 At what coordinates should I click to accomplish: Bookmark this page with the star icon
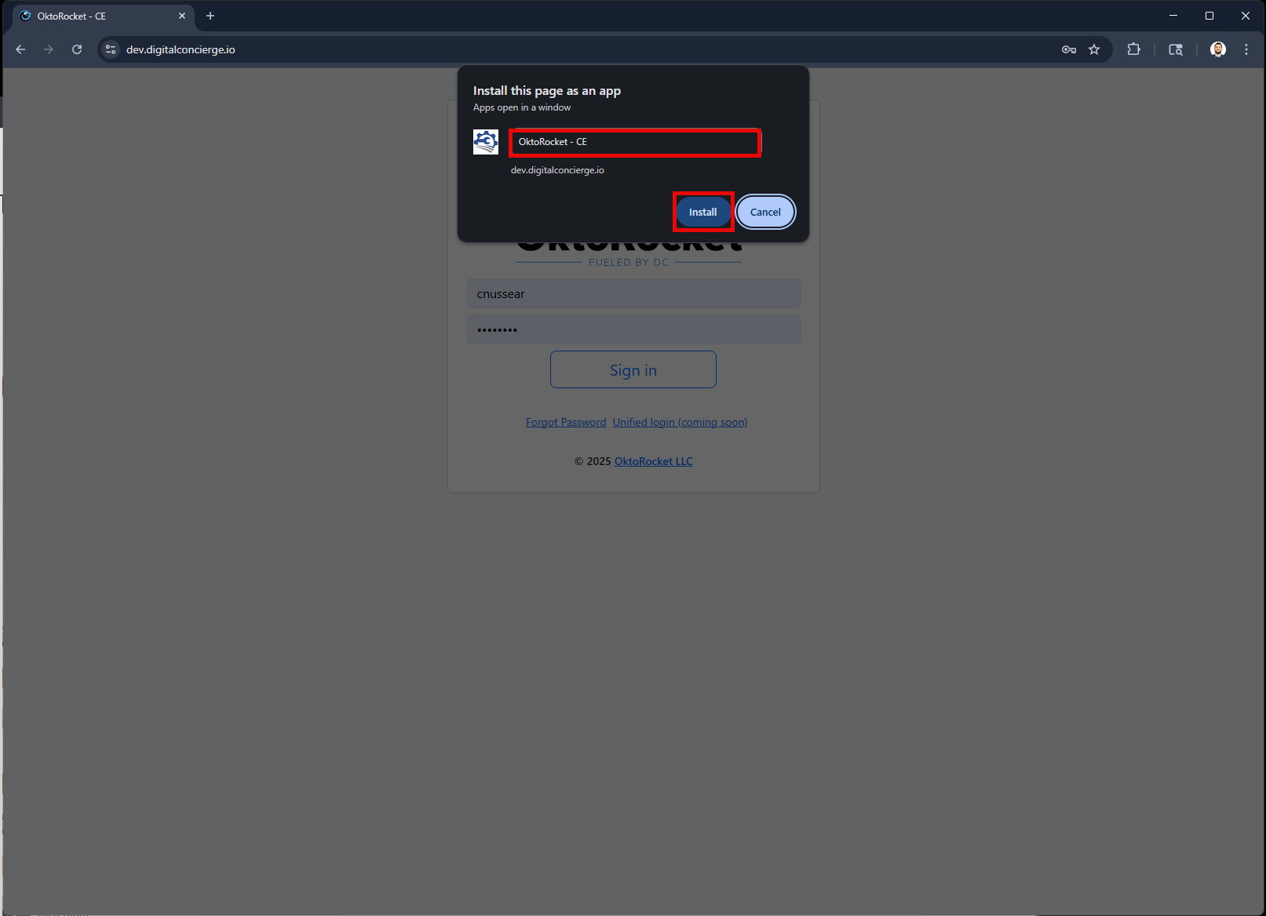tap(1094, 49)
